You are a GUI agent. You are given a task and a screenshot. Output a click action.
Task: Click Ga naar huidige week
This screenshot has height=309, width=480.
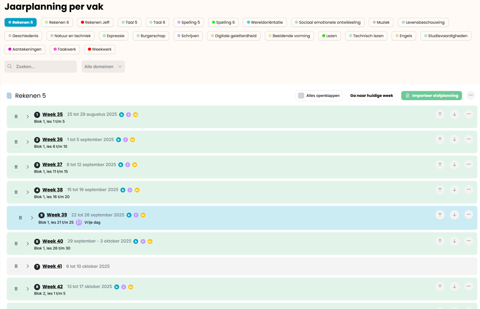coord(371,96)
